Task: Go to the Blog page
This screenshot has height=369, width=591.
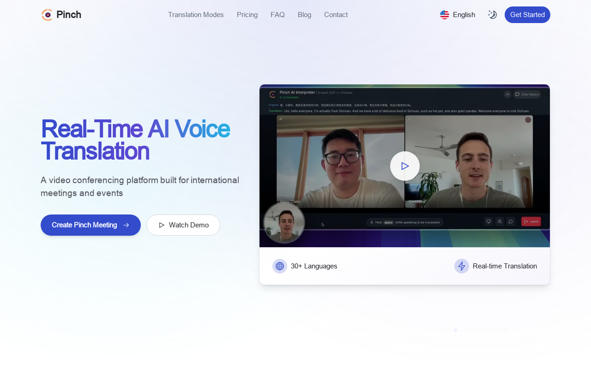Action: [304, 15]
